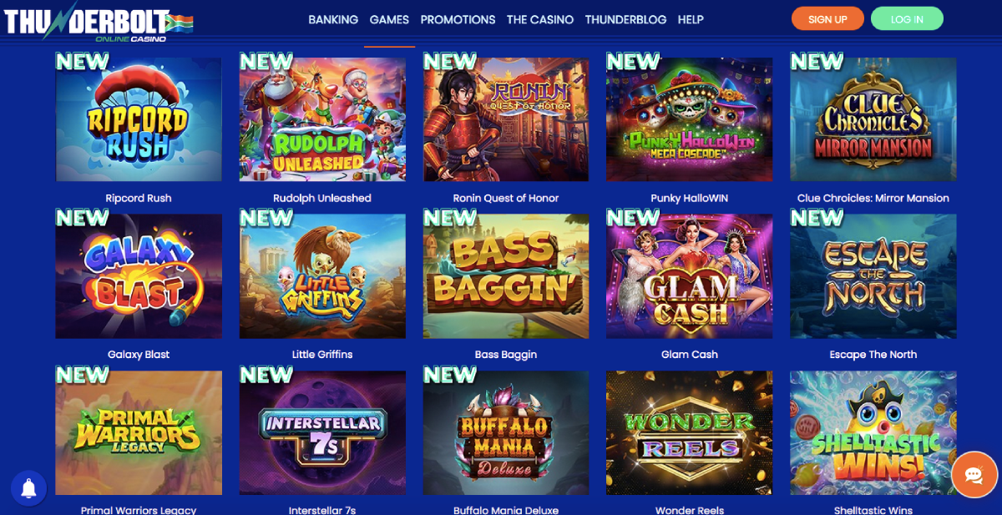Open the Promotions menu item

tap(458, 19)
